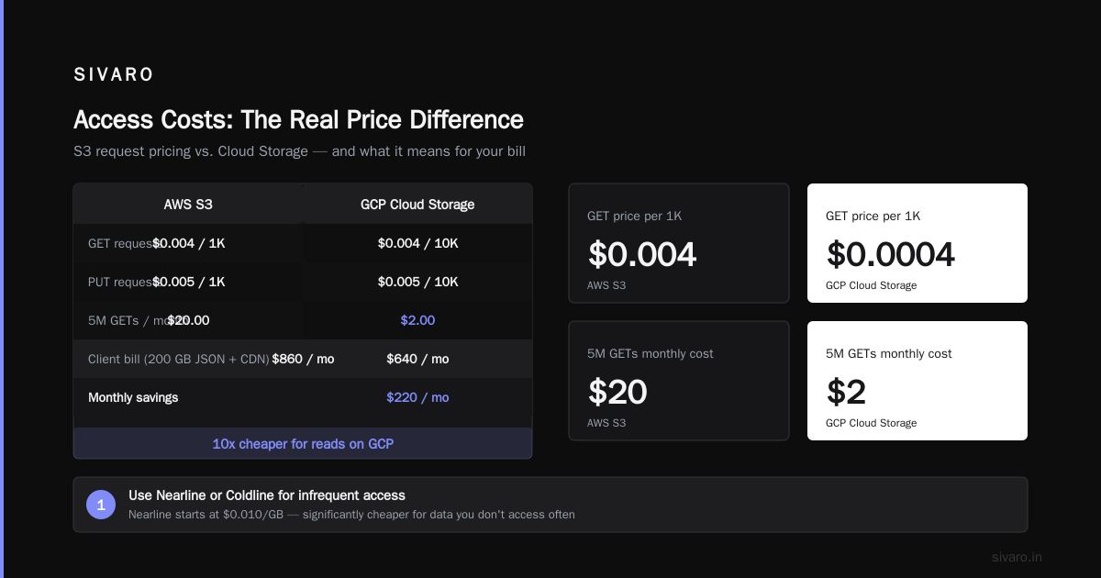Image resolution: width=1101 pixels, height=578 pixels.
Task: Click the large '$0.004' AWS S3 card value
Action: coord(642,254)
